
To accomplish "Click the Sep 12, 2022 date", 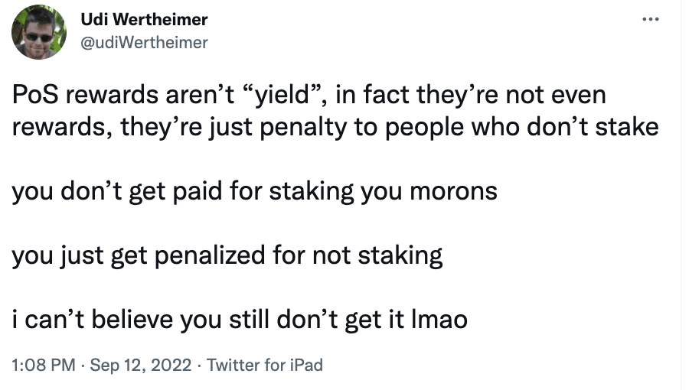I will [x=141, y=365].
